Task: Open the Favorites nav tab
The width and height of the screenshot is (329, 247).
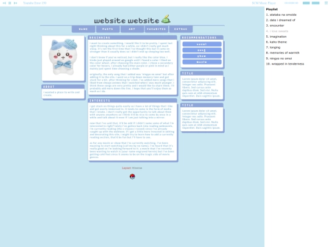Action: pyautogui.click(x=157, y=29)
